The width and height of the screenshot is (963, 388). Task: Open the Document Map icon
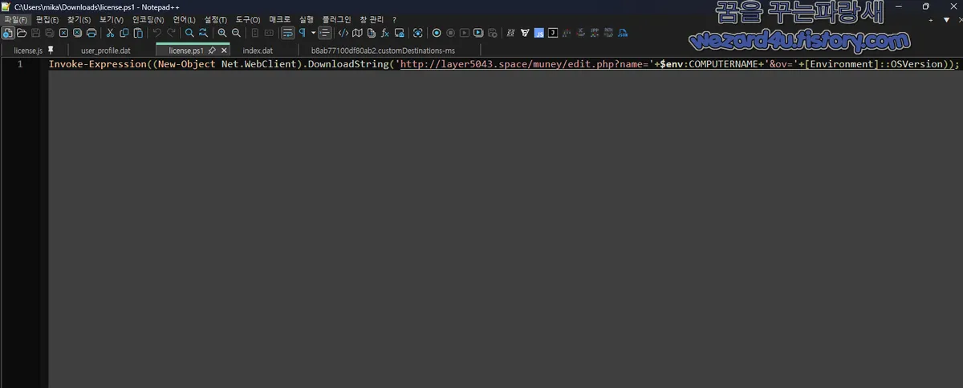(357, 33)
